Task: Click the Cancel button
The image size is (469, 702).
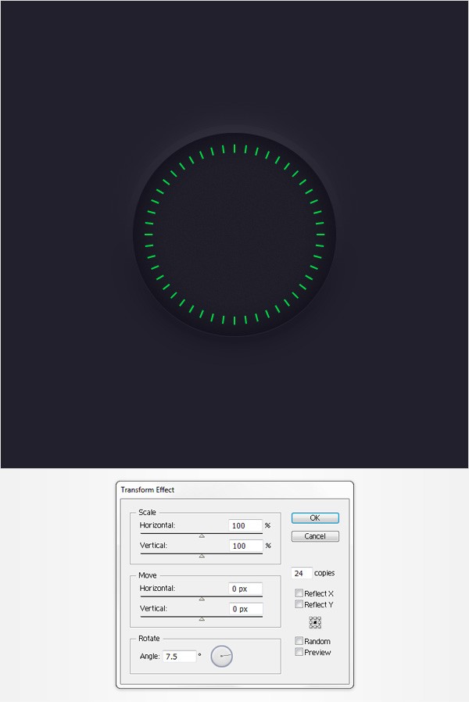Action: [315, 536]
